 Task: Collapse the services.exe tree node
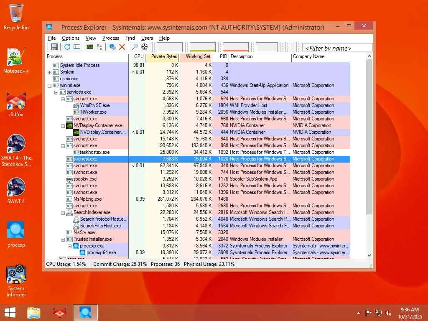56,92
